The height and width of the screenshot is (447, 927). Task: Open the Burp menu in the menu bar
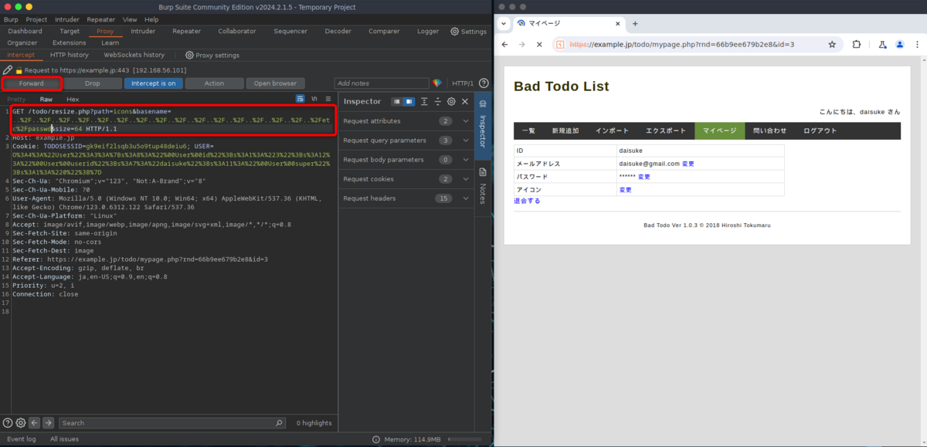pos(11,19)
